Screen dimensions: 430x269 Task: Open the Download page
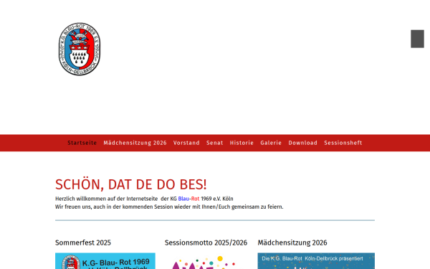(x=302, y=143)
